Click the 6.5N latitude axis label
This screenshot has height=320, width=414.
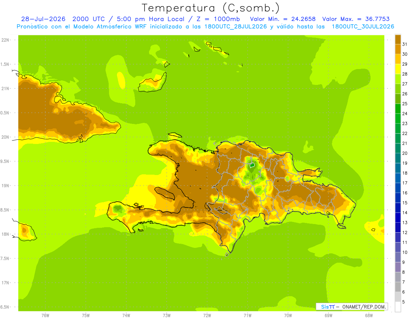point(4,307)
